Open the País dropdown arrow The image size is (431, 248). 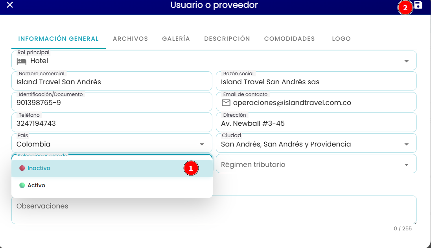(x=202, y=144)
